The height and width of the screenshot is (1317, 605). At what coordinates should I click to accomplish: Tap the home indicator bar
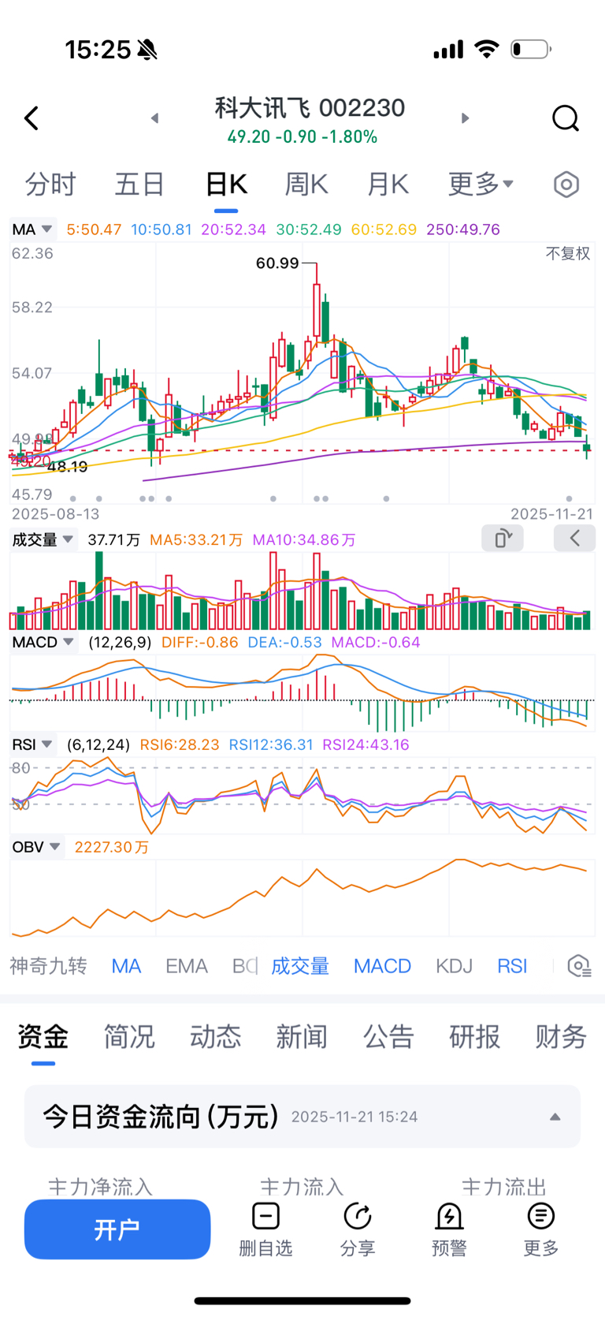point(302,1300)
